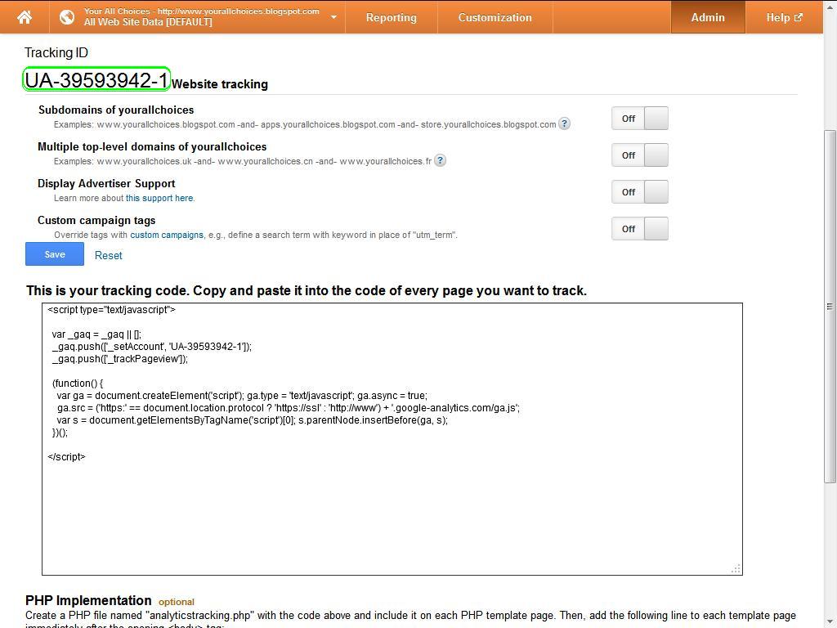Click the Help external link icon
The image size is (837, 628).
click(799, 17)
